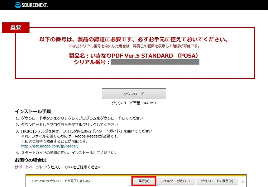
Task: Click the red 以下の番号は、製品の認証に必要です warning
Action: (134, 40)
